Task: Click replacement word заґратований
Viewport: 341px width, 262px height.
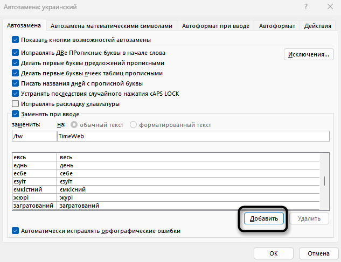Action: pyautogui.click(x=79, y=206)
